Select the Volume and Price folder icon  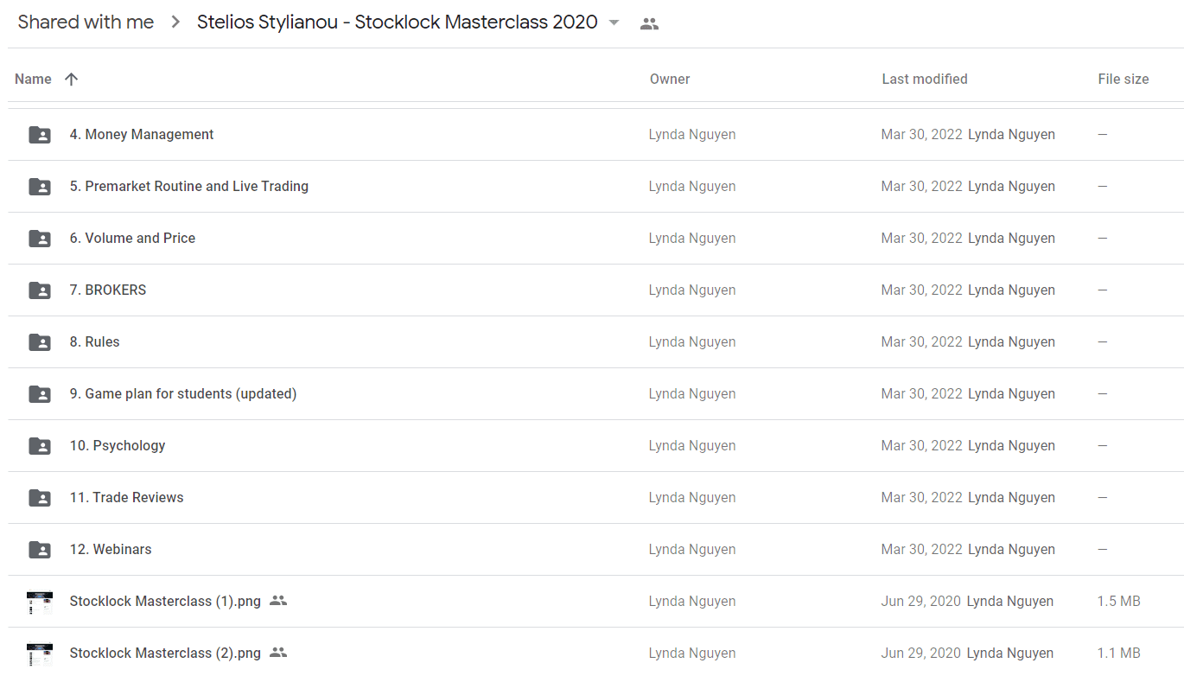click(40, 239)
